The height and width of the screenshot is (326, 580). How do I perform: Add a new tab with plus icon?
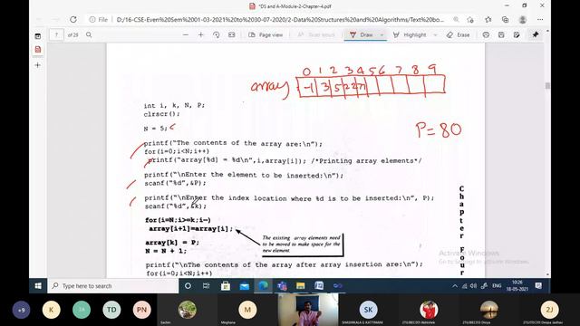click(38, 65)
